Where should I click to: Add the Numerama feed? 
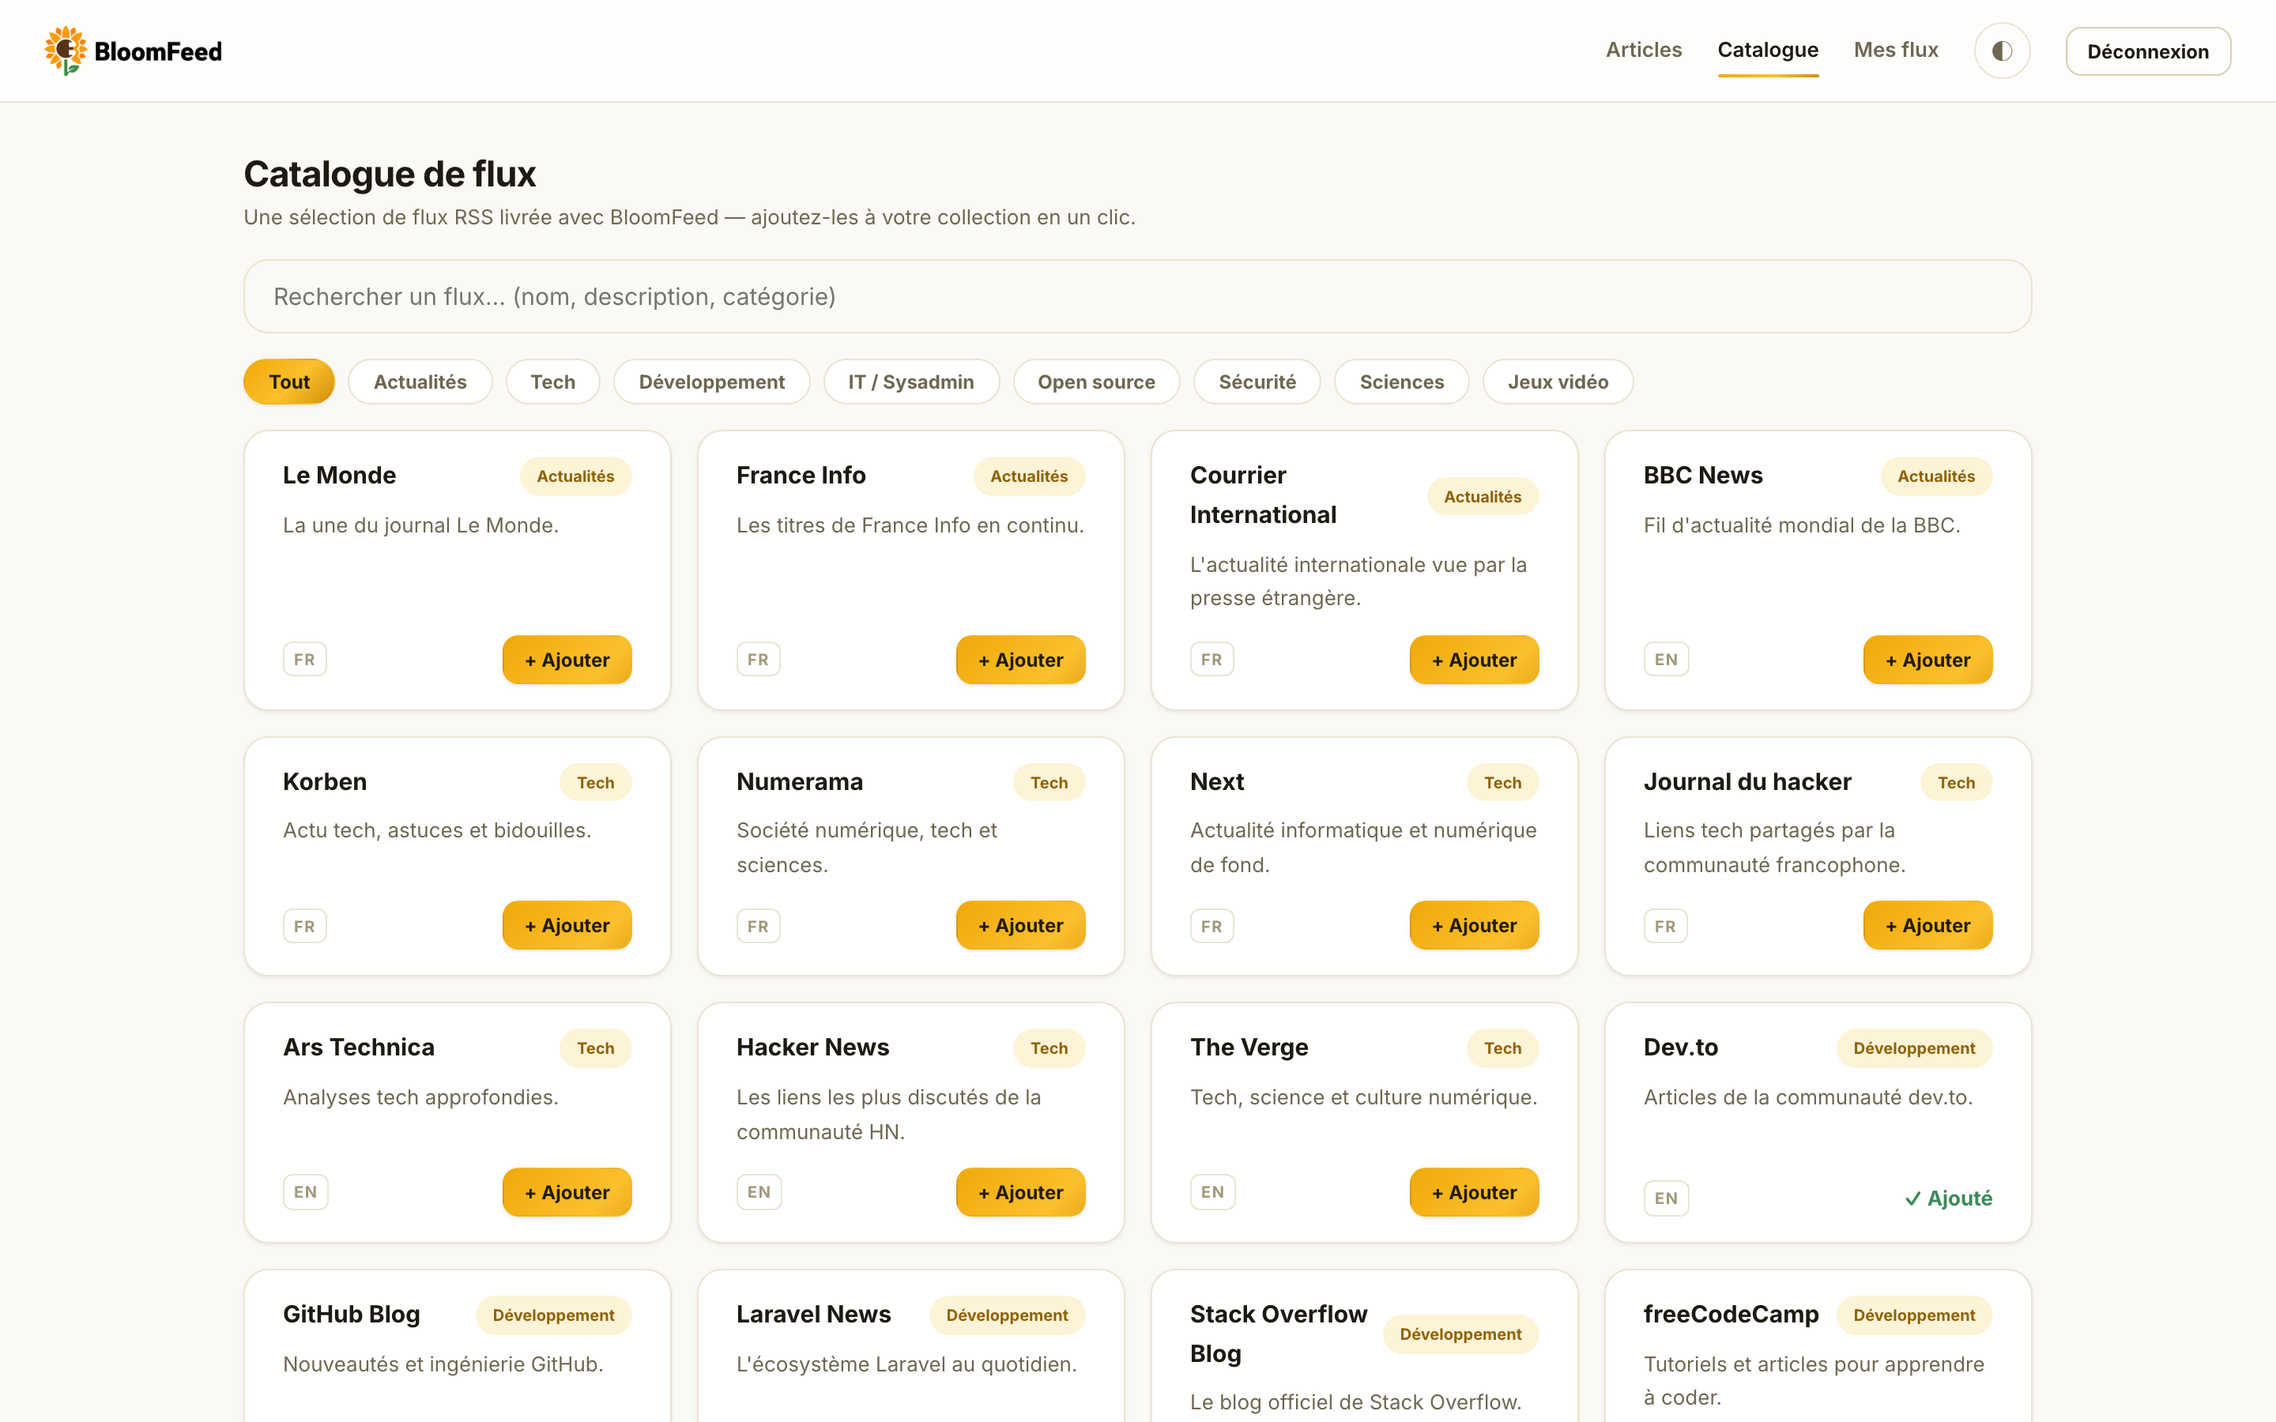click(x=1020, y=925)
